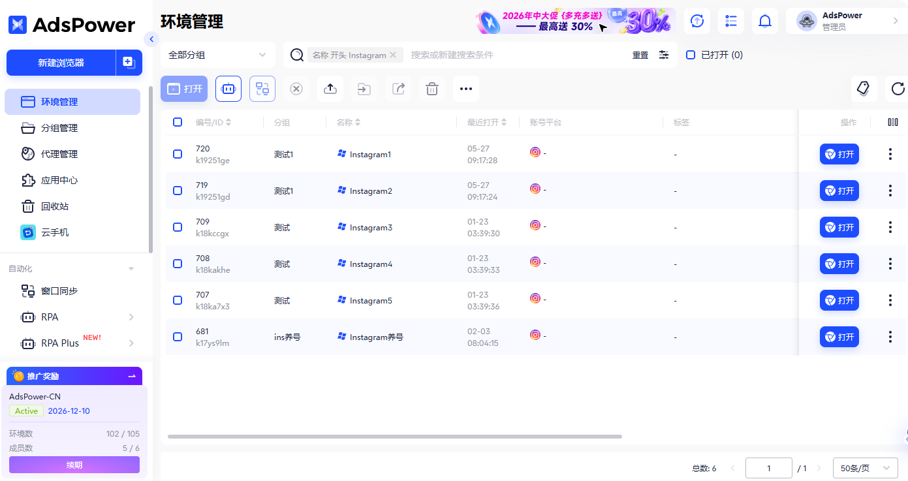Toggle the 已打开 (0) checkbox
The image size is (908, 481).
[x=691, y=55]
